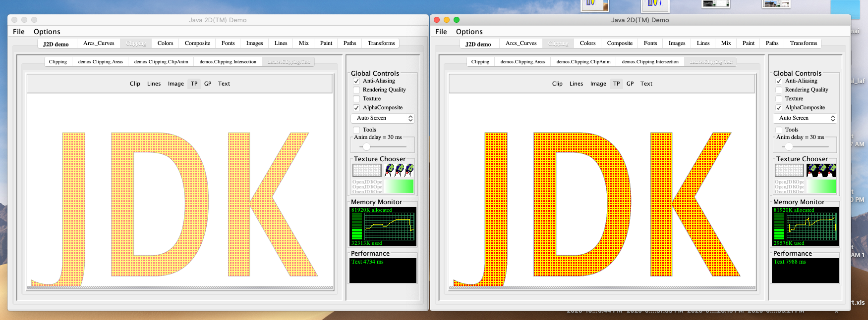
Task: Toggle GP button in left window toolbar
Action: point(208,84)
